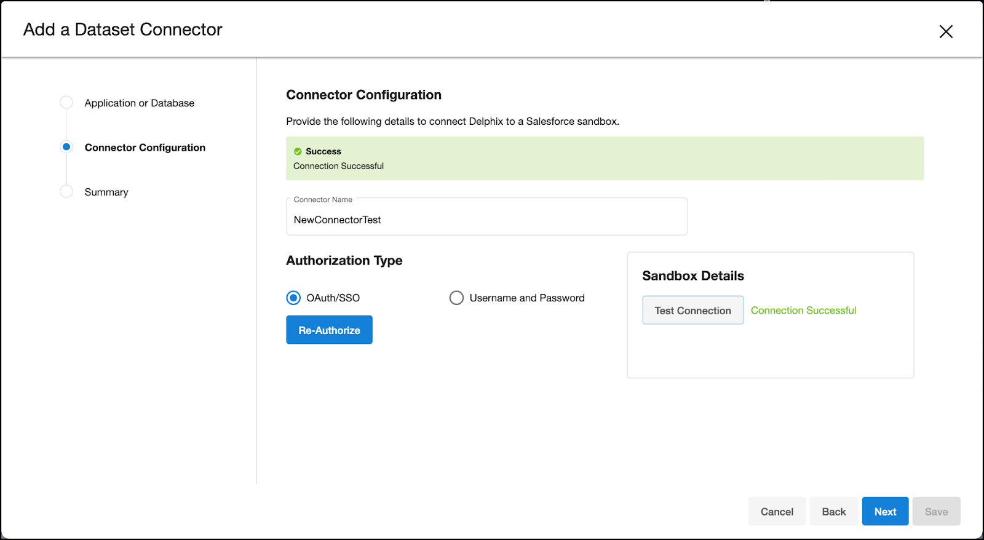Screen dimensions: 984x540
Task: Select the Connector Configuration step label
Action: (x=145, y=148)
